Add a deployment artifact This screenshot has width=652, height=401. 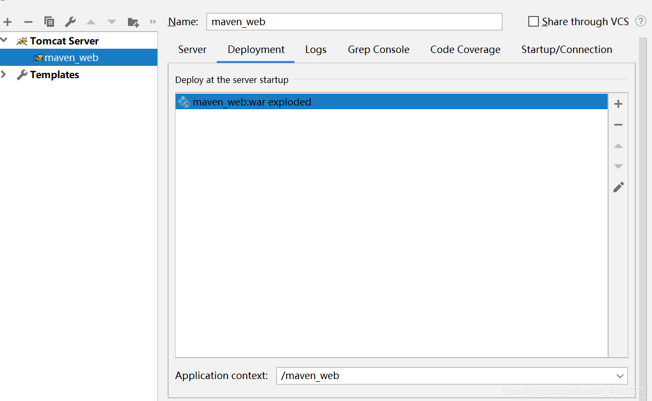click(x=618, y=104)
